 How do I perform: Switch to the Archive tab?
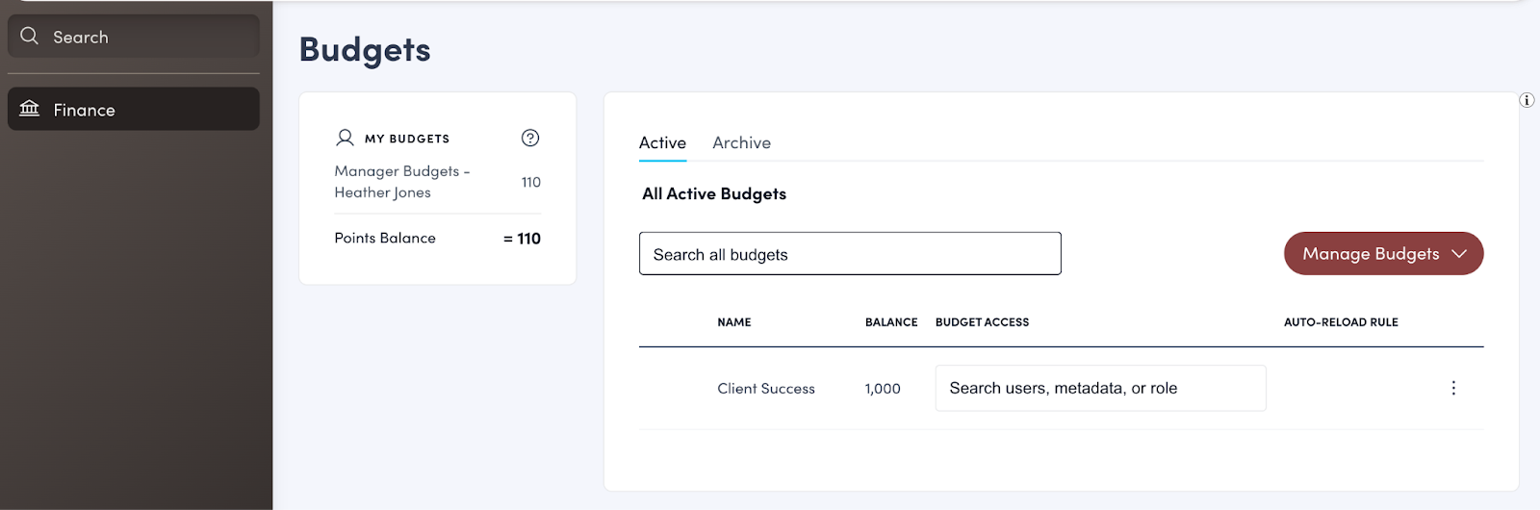point(741,142)
